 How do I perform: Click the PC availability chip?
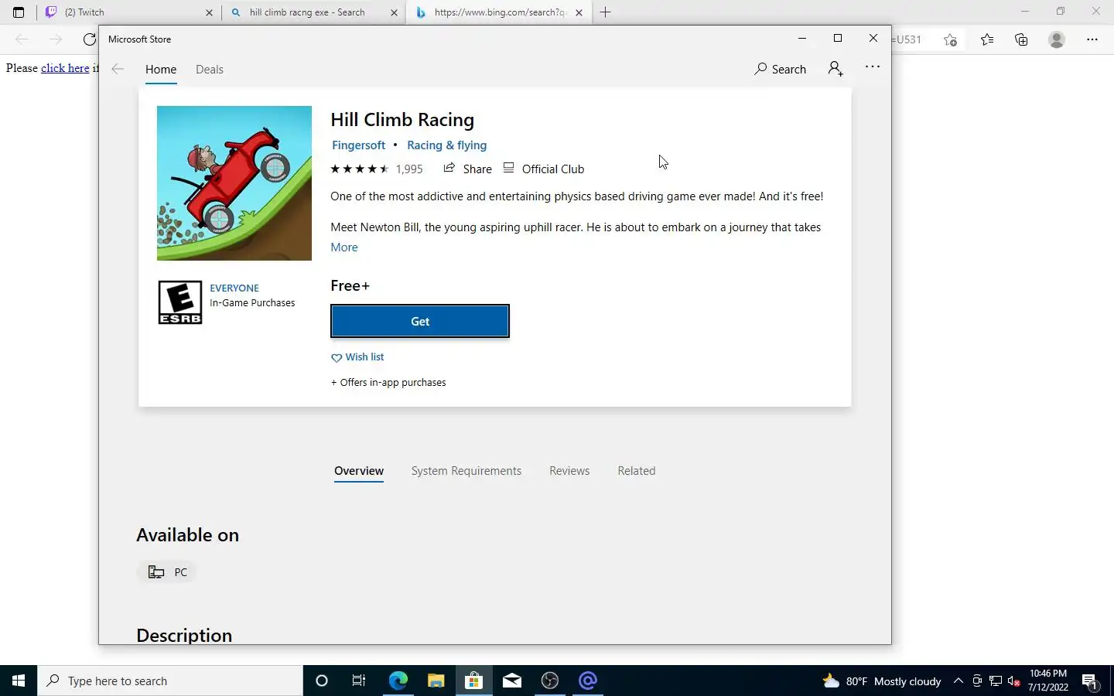(x=168, y=572)
